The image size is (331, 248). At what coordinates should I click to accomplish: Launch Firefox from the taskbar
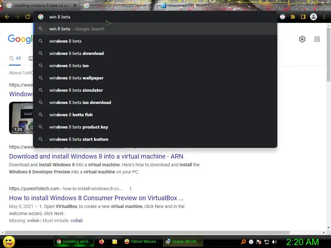point(101,242)
